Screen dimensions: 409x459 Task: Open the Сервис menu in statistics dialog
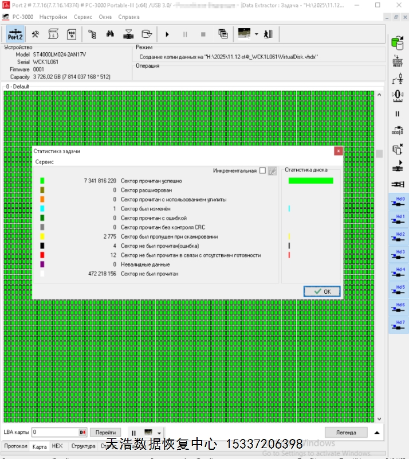(45, 162)
